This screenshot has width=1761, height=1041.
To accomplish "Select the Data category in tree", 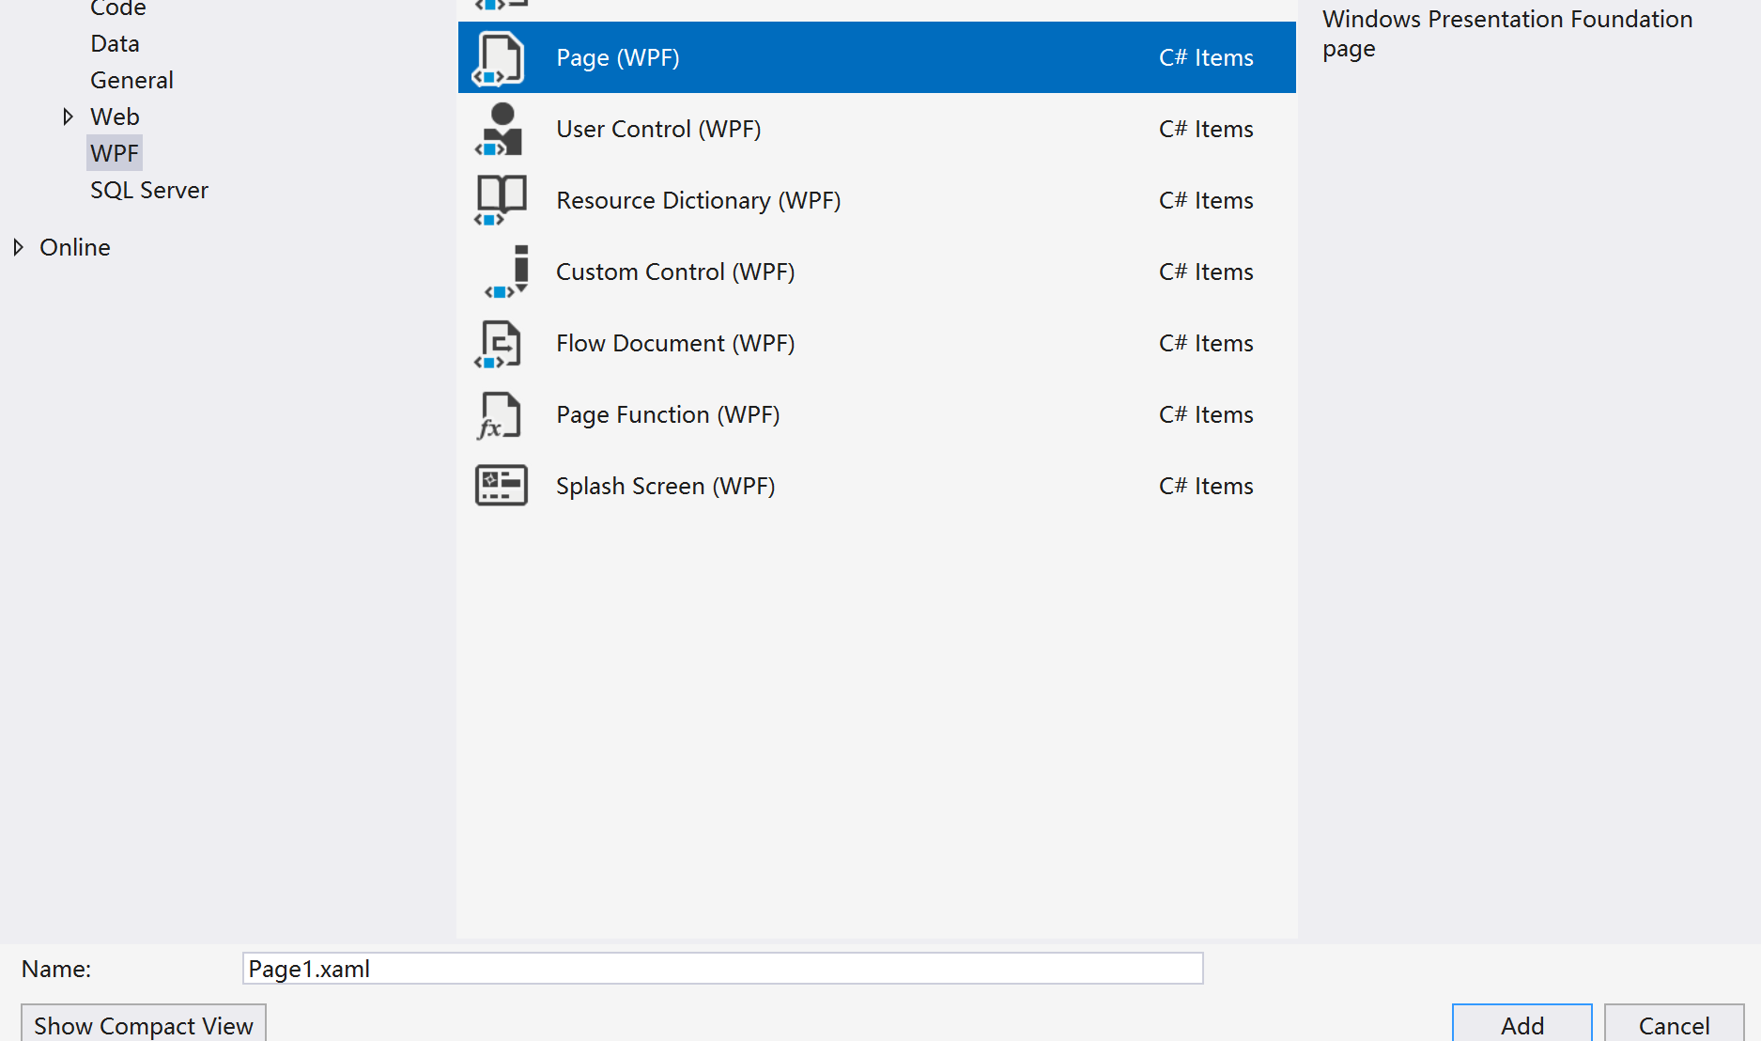I will [115, 43].
